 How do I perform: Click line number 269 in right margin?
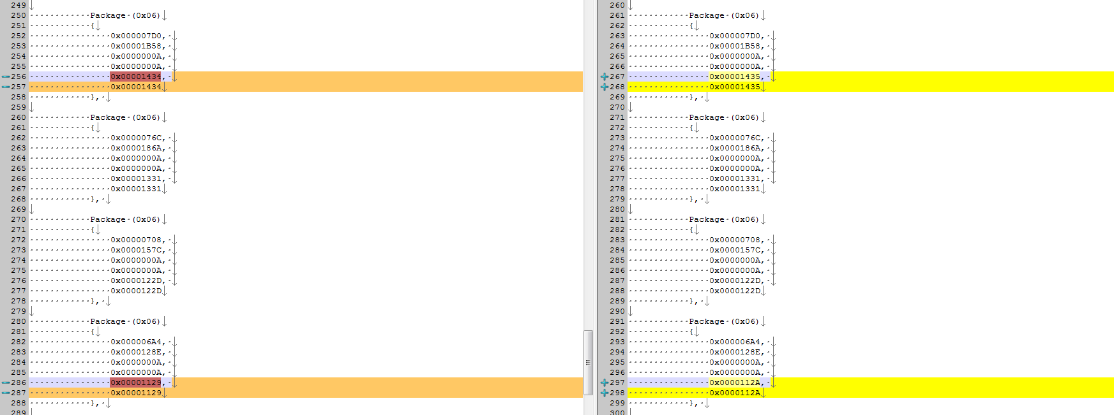[x=617, y=97]
